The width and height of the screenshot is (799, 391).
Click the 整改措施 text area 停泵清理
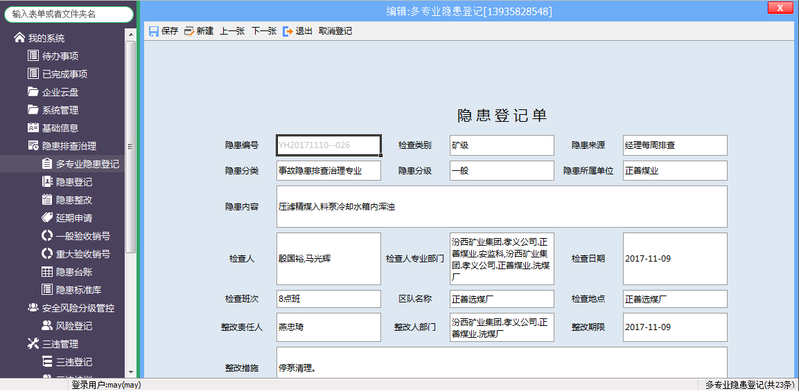coord(502,363)
